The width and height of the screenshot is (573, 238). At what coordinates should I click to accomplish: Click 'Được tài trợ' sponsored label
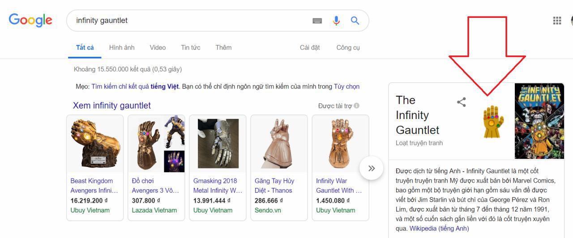(x=335, y=106)
